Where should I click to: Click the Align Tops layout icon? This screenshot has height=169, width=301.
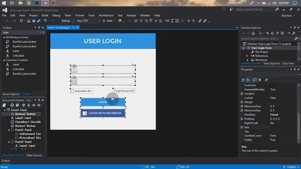(151, 21)
